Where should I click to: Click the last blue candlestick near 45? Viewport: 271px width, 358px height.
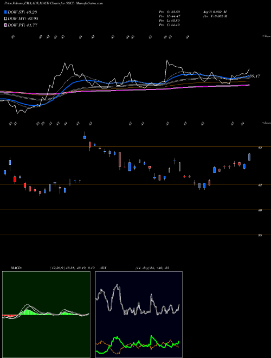coord(249,157)
